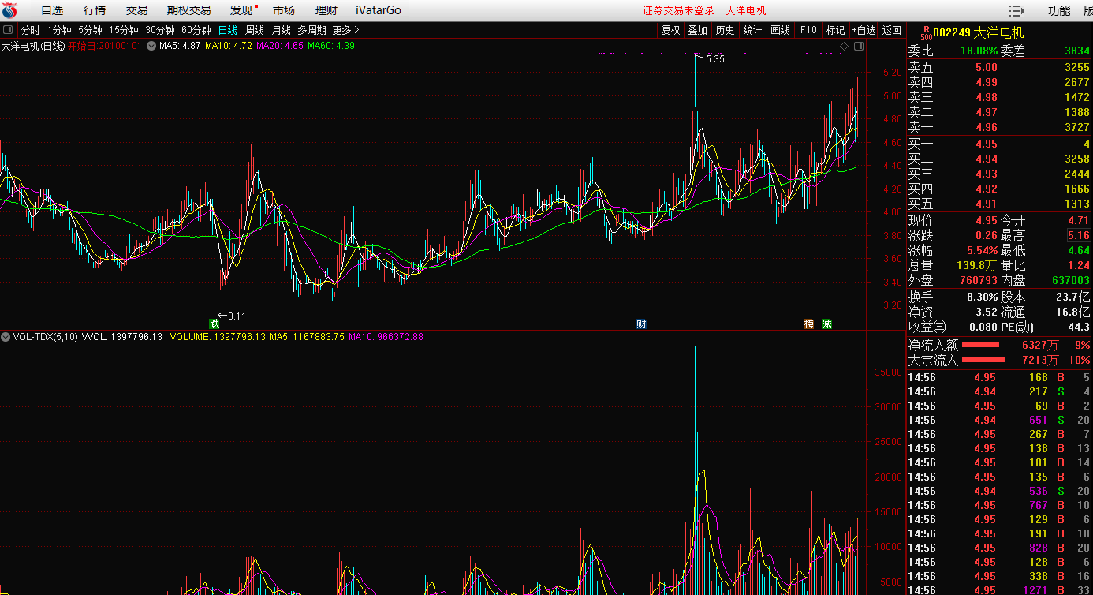Screen dimensions: 1093x595
Task: Open the 功能 menu
Action: coord(1059,11)
